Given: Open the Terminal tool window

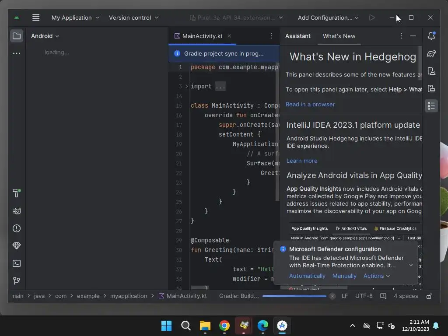Looking at the screenshot, I should pyautogui.click(x=17, y=263).
